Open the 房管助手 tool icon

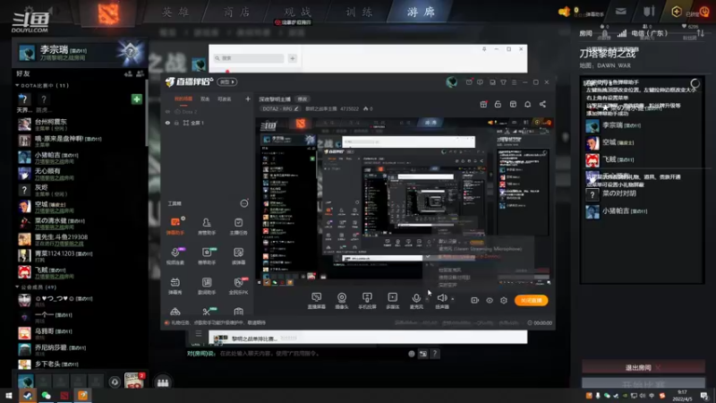(x=207, y=226)
